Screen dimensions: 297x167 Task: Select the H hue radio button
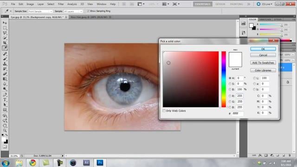tap(230, 78)
